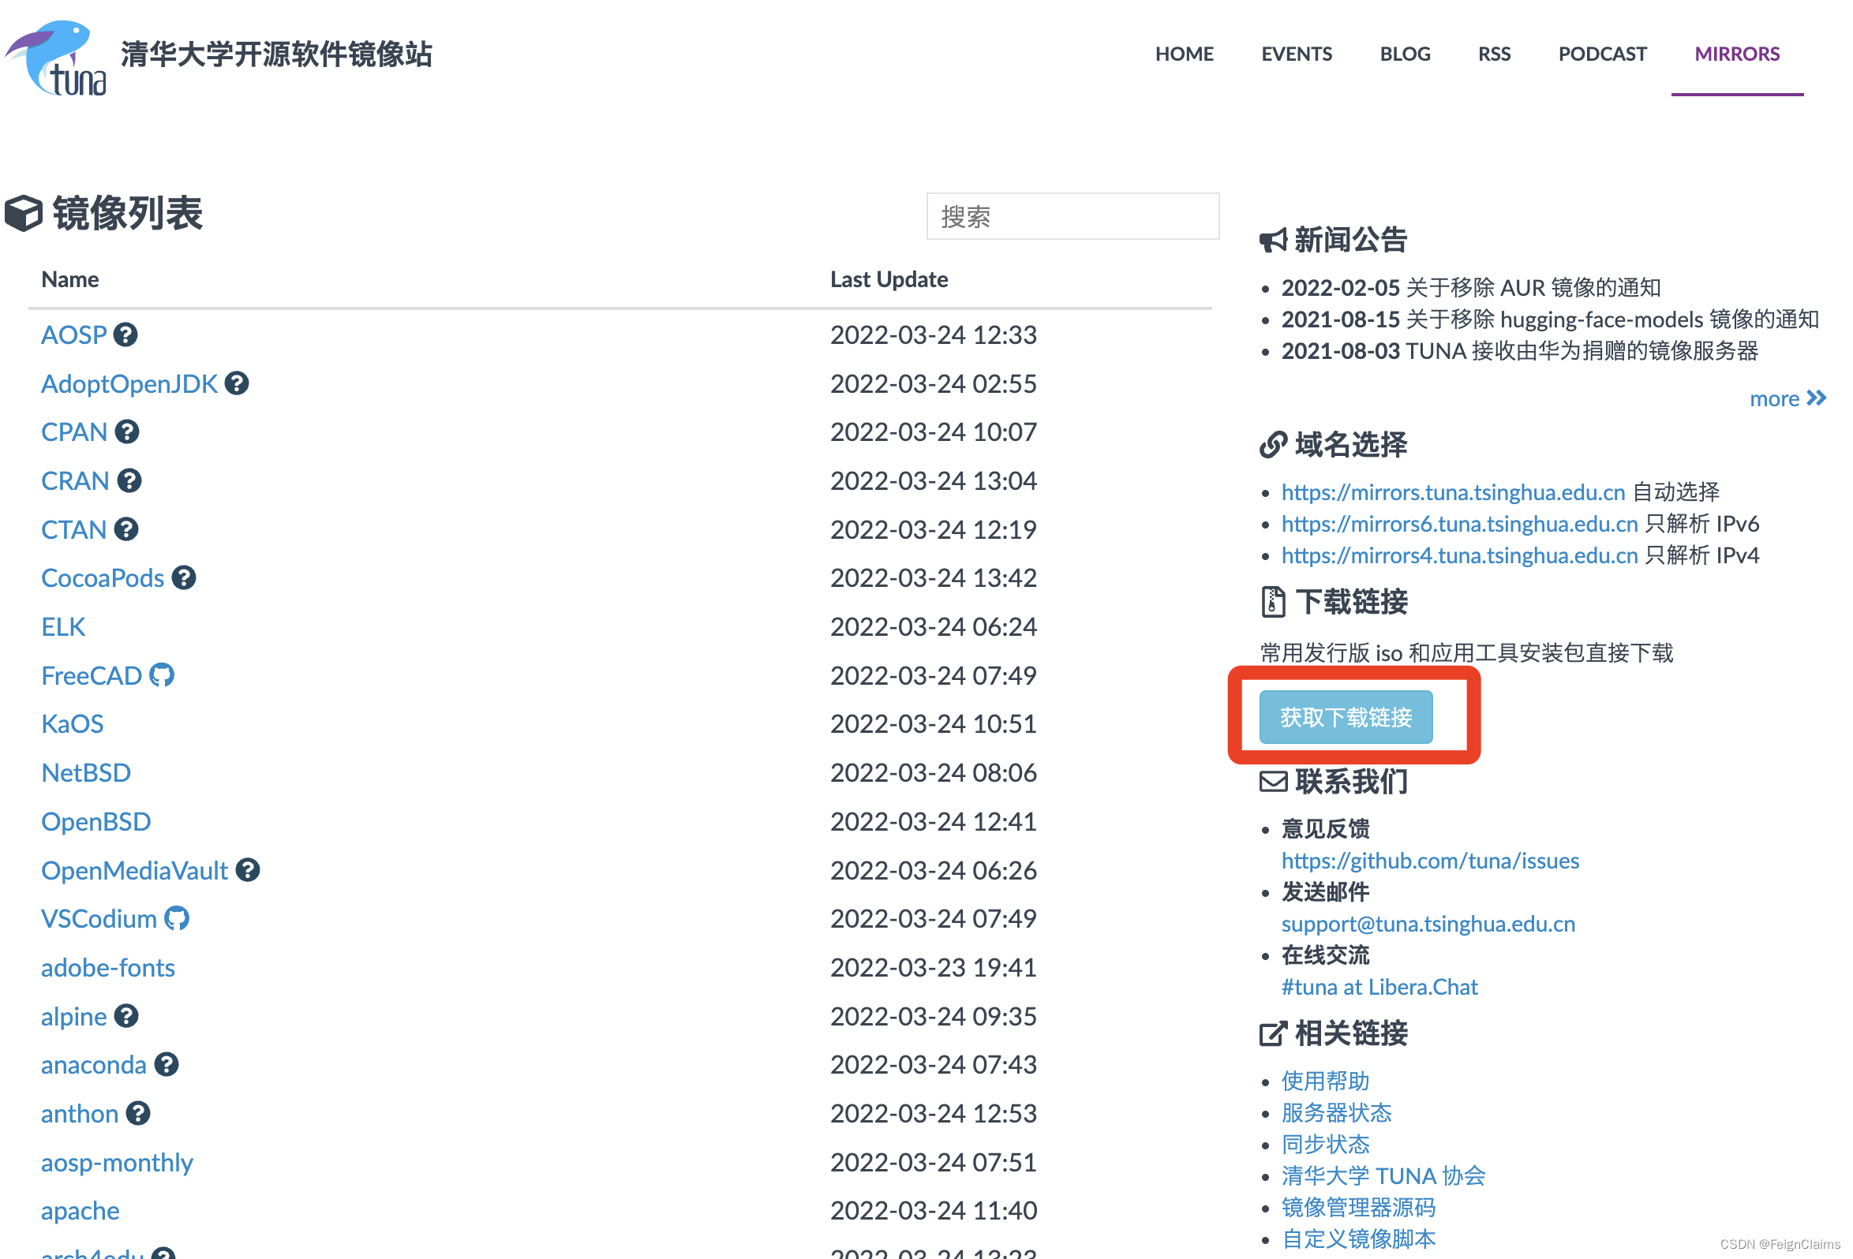The width and height of the screenshot is (1853, 1259).
Task: Click the Name column header
Action: tap(70, 279)
